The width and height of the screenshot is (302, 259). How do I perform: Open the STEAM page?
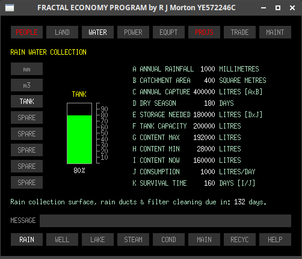(x=133, y=240)
